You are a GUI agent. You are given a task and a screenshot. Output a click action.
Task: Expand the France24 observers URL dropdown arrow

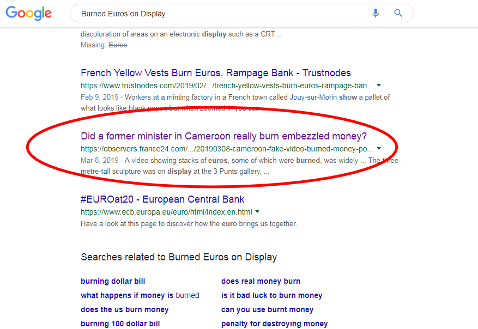(379, 148)
